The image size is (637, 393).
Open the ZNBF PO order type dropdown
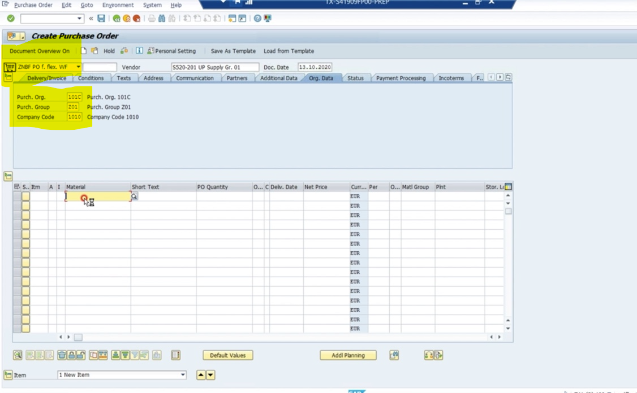[x=78, y=67]
